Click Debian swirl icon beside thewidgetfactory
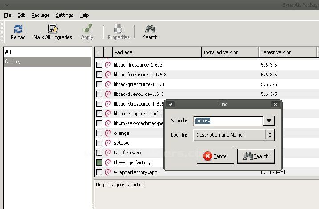319x209 pixels. [x=108, y=162]
